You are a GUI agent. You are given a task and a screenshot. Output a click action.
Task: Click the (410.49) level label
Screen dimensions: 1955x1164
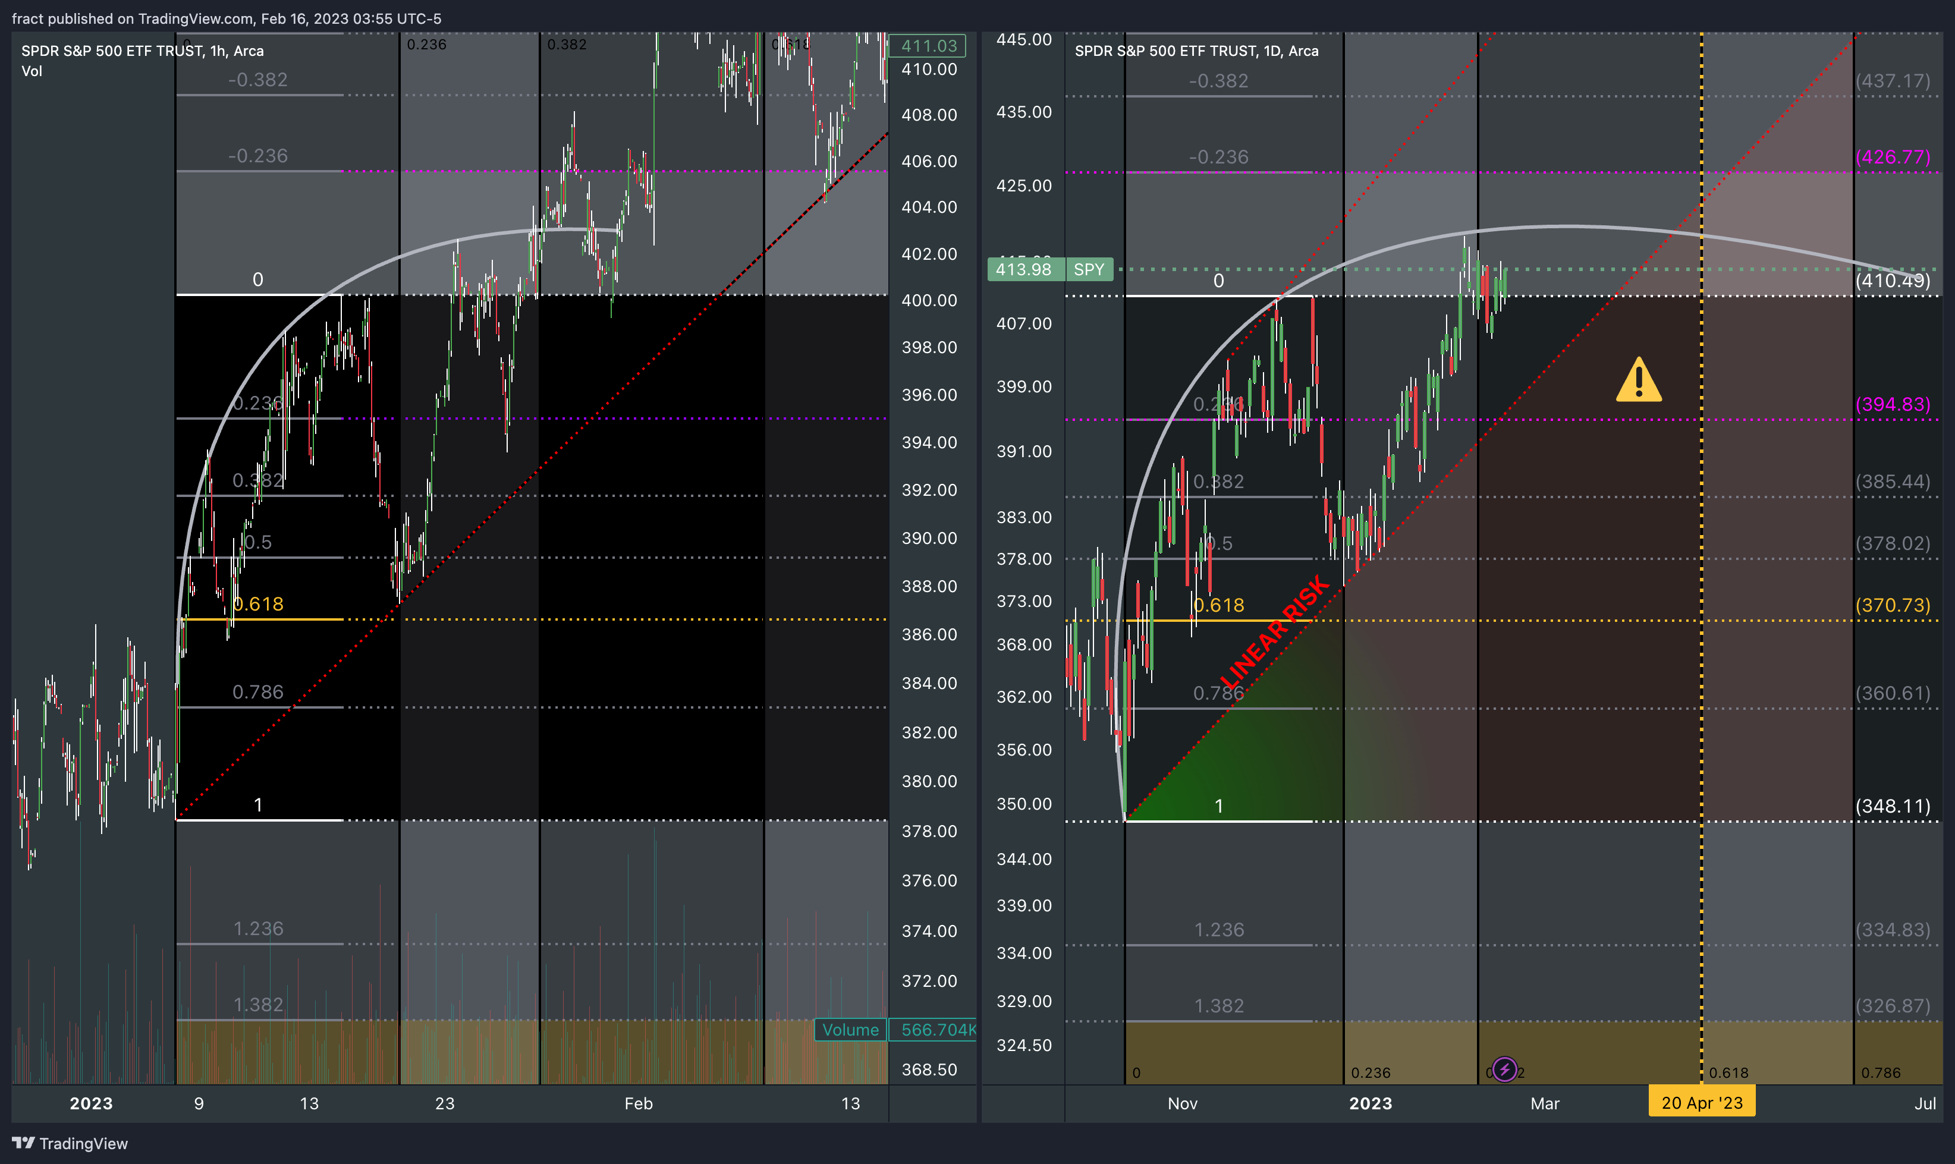(1893, 280)
